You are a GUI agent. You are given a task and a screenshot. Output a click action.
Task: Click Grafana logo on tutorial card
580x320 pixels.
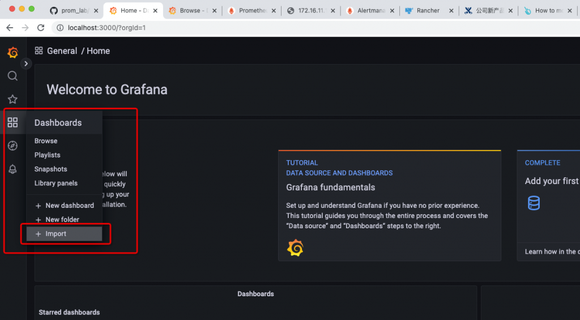295,248
